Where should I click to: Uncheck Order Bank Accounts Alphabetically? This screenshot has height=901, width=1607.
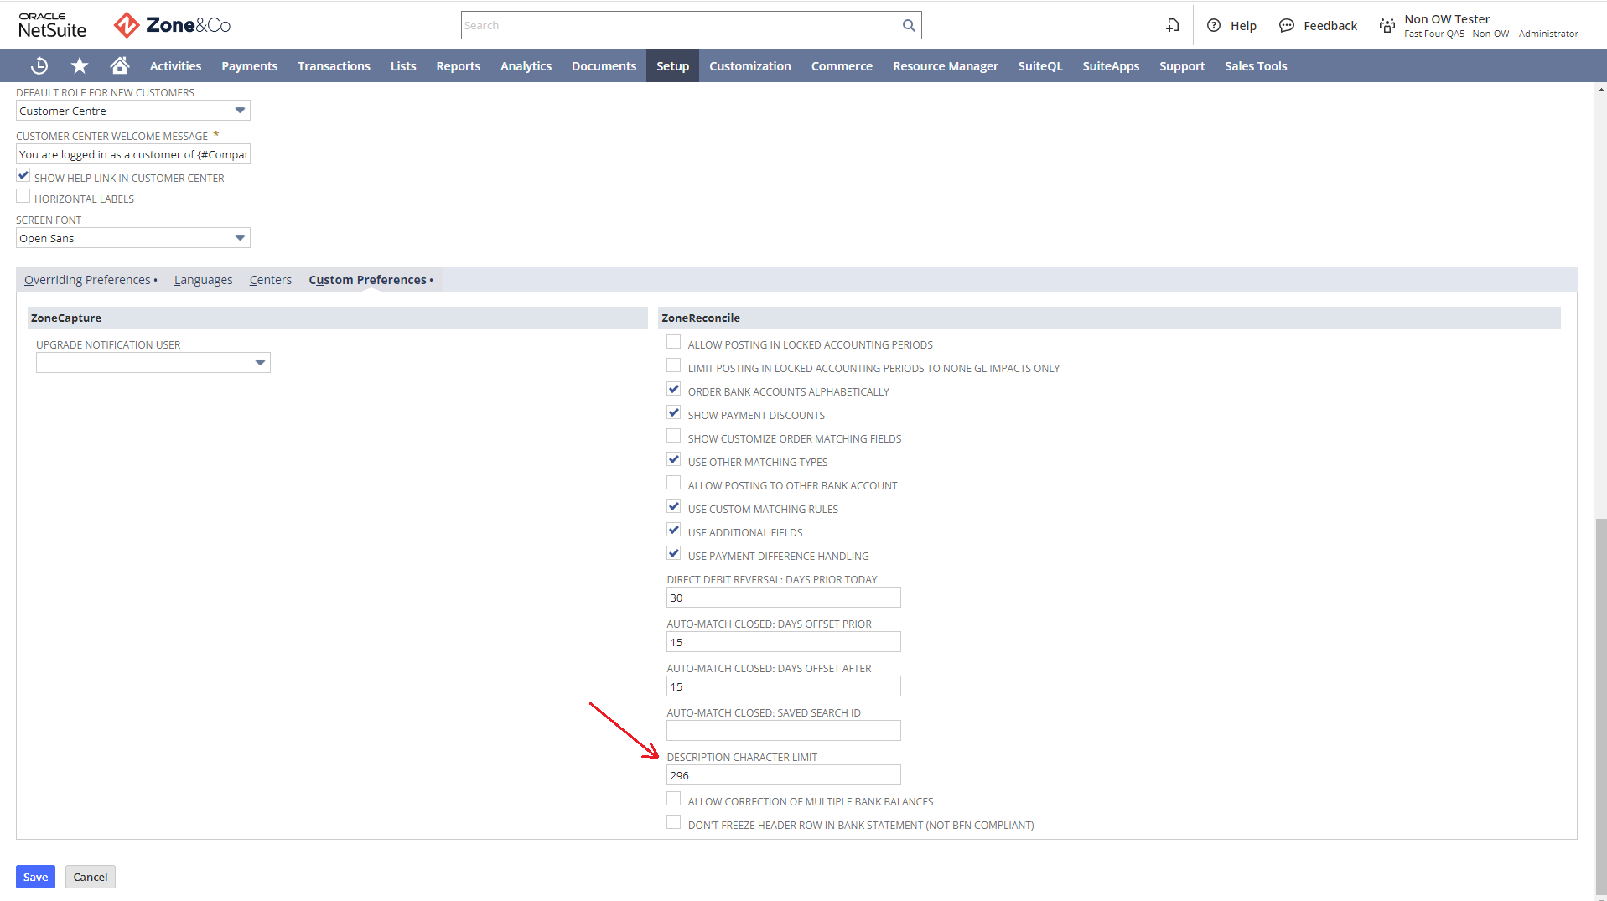(674, 389)
